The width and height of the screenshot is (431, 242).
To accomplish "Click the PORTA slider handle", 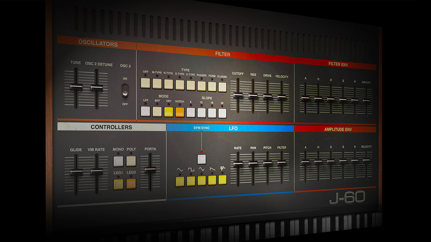I will click(150, 170).
